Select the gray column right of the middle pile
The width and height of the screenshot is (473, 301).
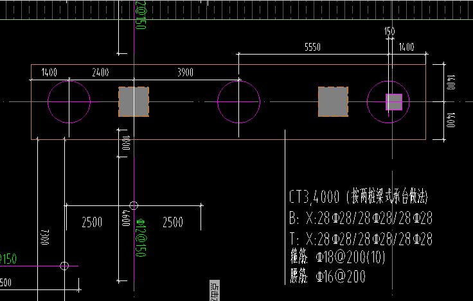(x=334, y=102)
